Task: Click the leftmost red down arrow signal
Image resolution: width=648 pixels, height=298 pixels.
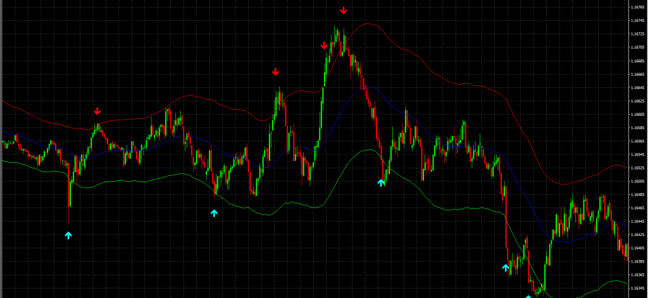Action: click(97, 111)
